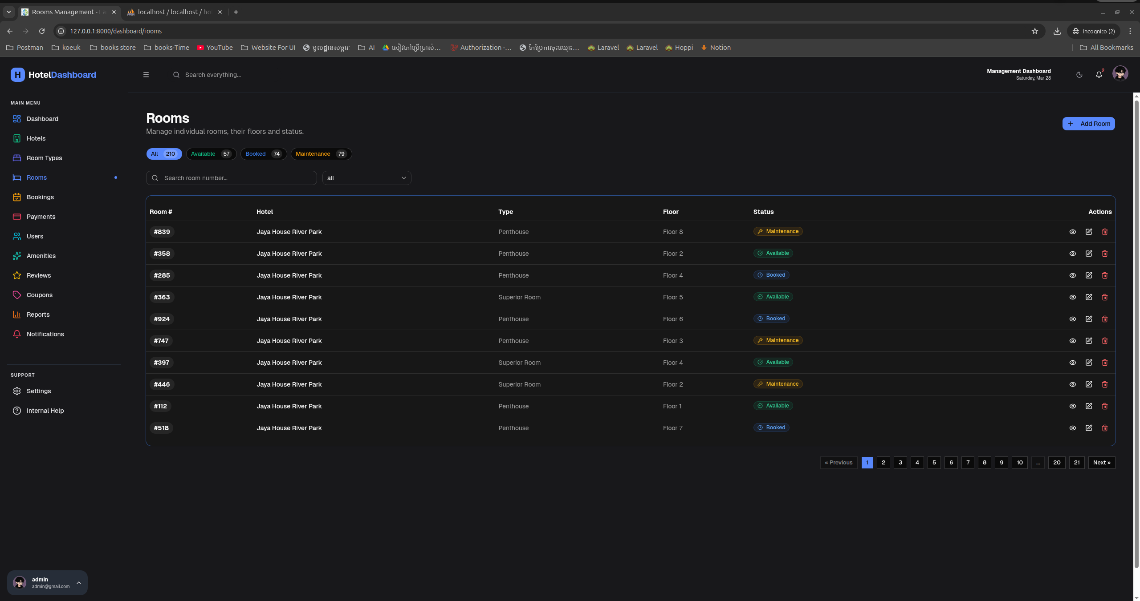Image resolution: width=1140 pixels, height=601 pixels.
Task: Delete room #747
Action: 1105,341
